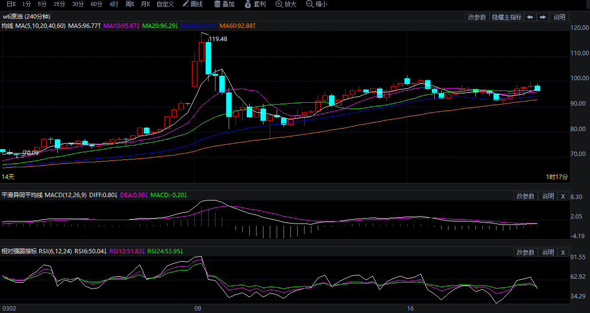The width and height of the screenshot is (590, 313).
Task: Open the 自定义 custom period option
Action: (x=165, y=4)
